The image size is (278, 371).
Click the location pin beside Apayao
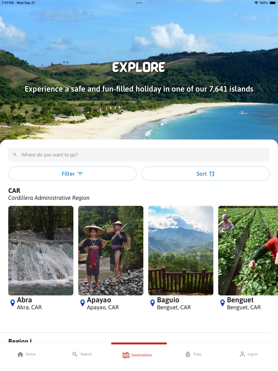pos(82,303)
